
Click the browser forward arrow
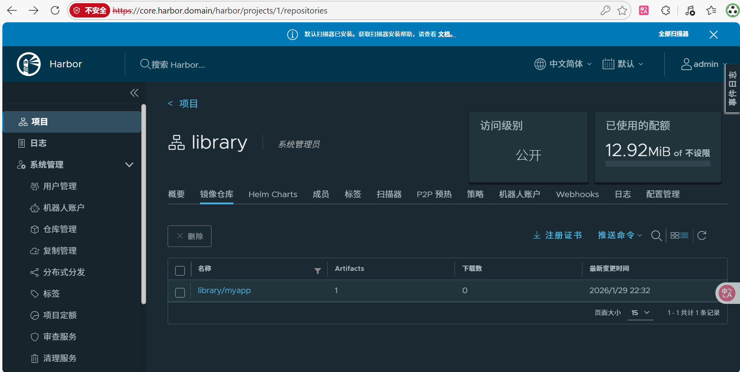(x=34, y=11)
